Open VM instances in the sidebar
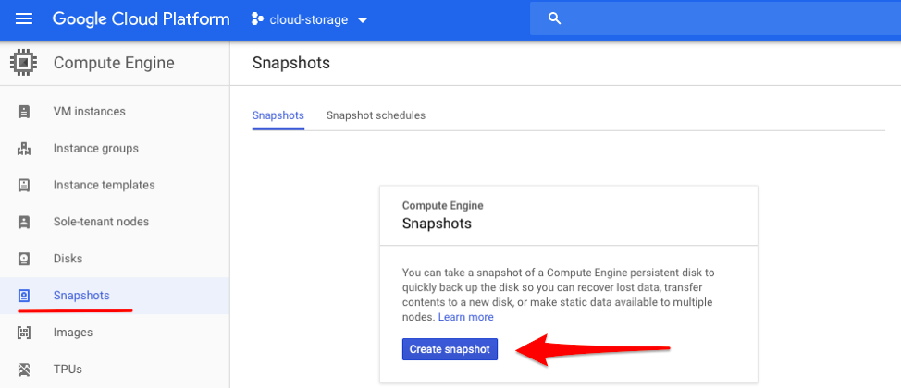This screenshot has height=388, width=901. click(x=89, y=112)
